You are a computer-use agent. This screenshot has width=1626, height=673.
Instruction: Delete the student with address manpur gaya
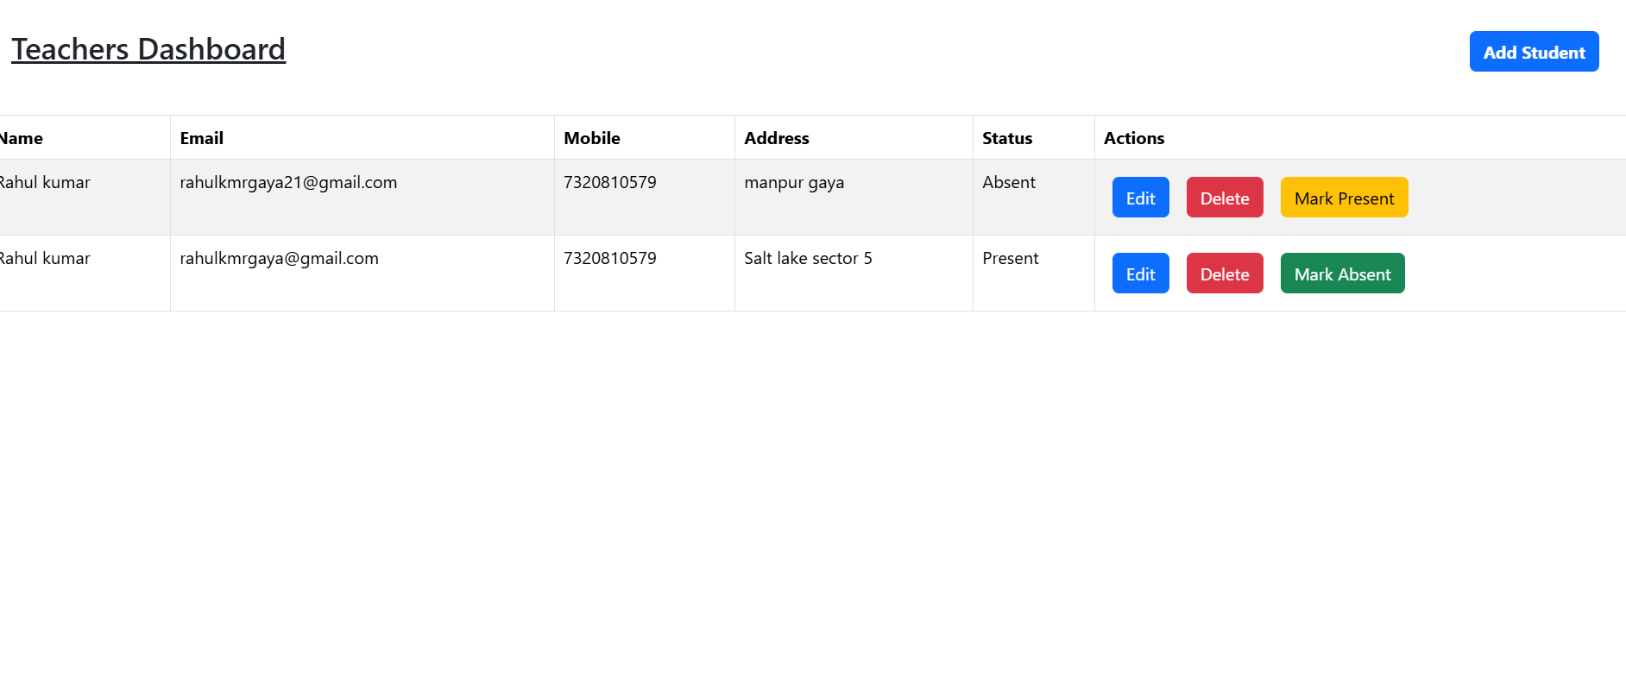(1224, 198)
